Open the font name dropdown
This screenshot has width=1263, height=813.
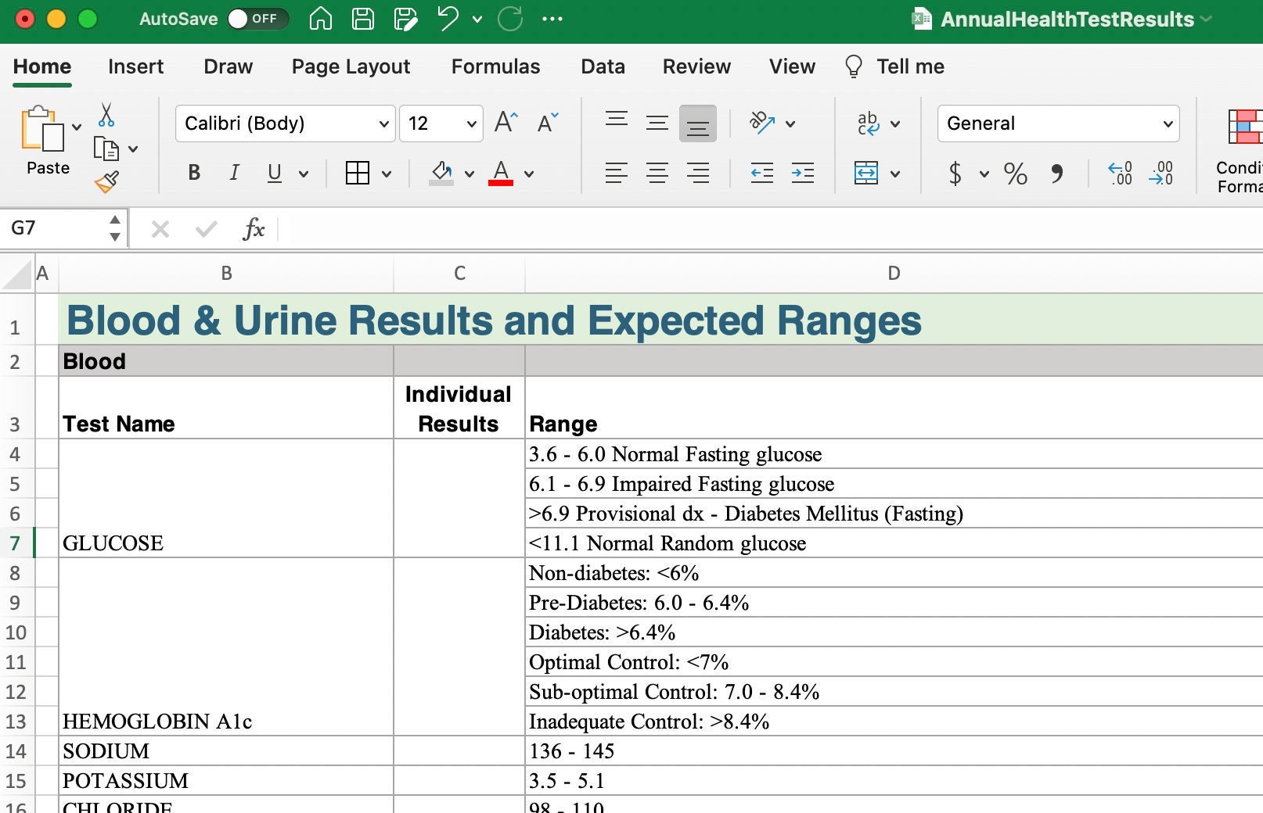click(383, 124)
